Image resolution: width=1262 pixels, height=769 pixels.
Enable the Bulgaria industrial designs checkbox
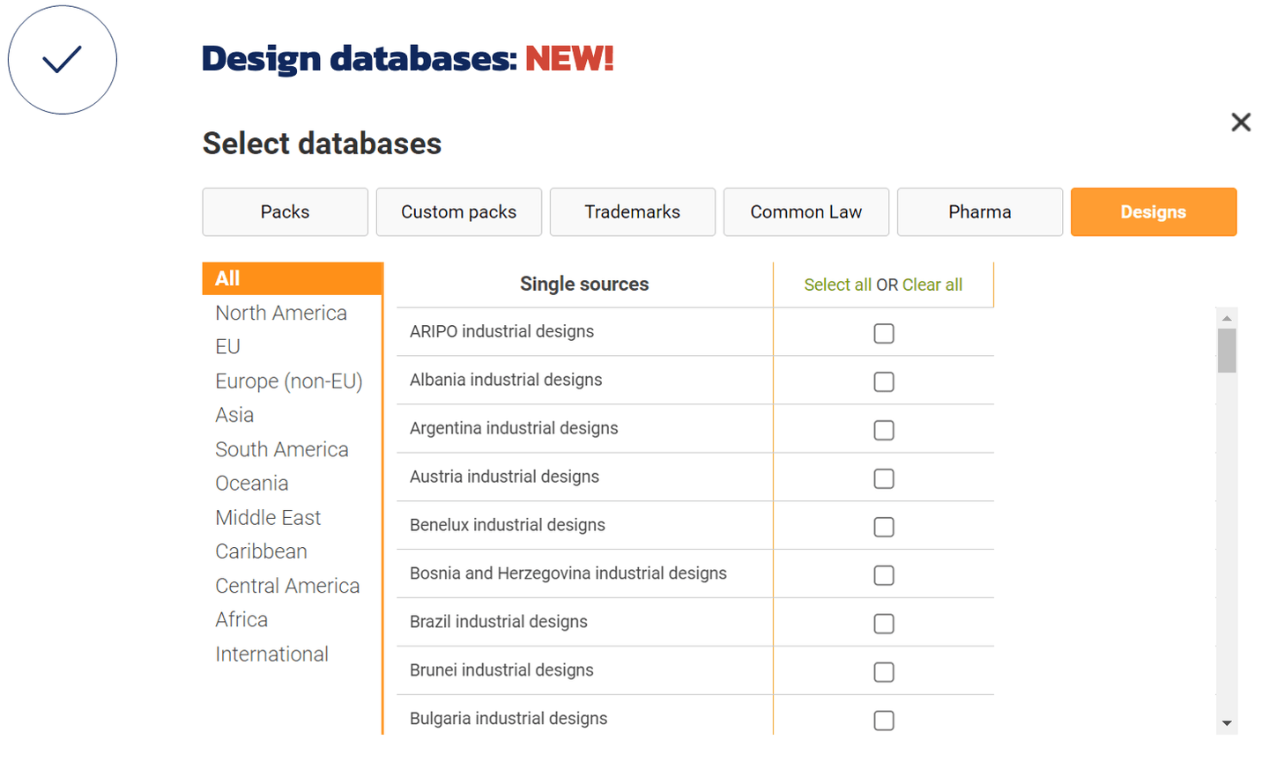[883, 720]
